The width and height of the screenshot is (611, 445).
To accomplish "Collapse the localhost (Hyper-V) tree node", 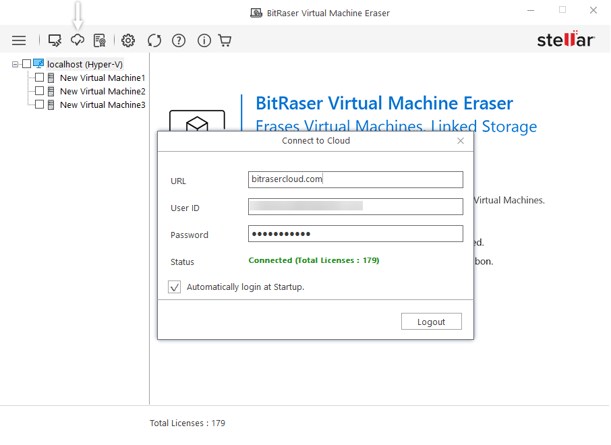I will [16, 64].
